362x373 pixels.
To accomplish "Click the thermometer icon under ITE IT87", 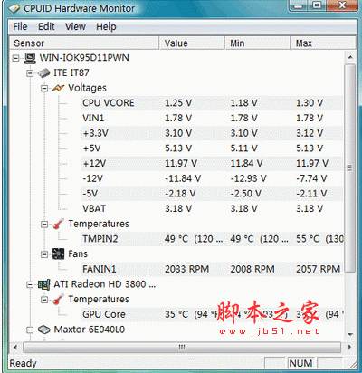I will coord(58,224).
